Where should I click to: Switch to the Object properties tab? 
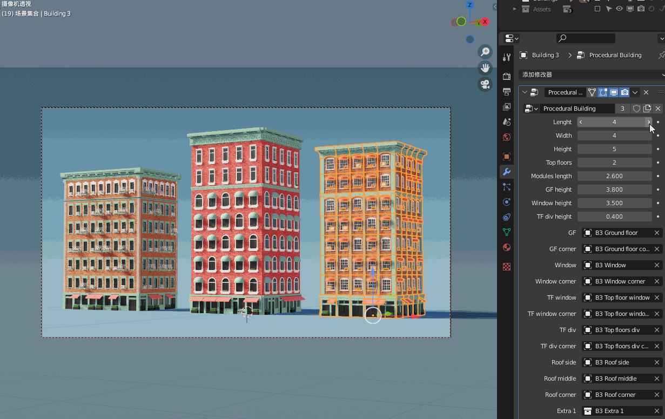tap(507, 157)
